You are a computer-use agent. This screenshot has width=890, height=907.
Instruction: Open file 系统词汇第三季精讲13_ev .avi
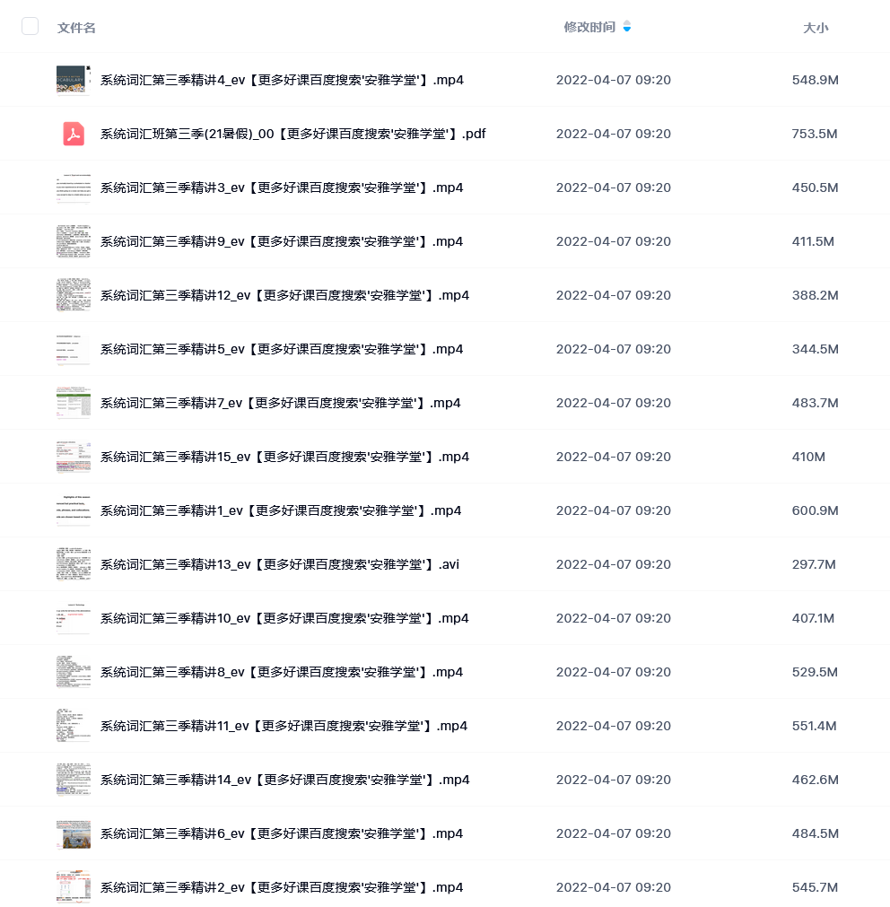(x=280, y=564)
